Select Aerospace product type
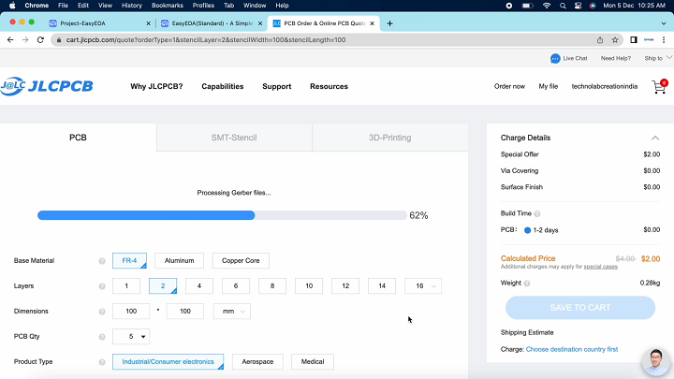 point(257,362)
